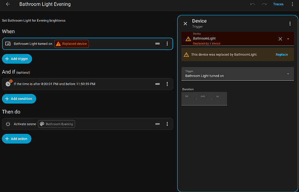Open the Trigger type dropdown

click(237, 74)
